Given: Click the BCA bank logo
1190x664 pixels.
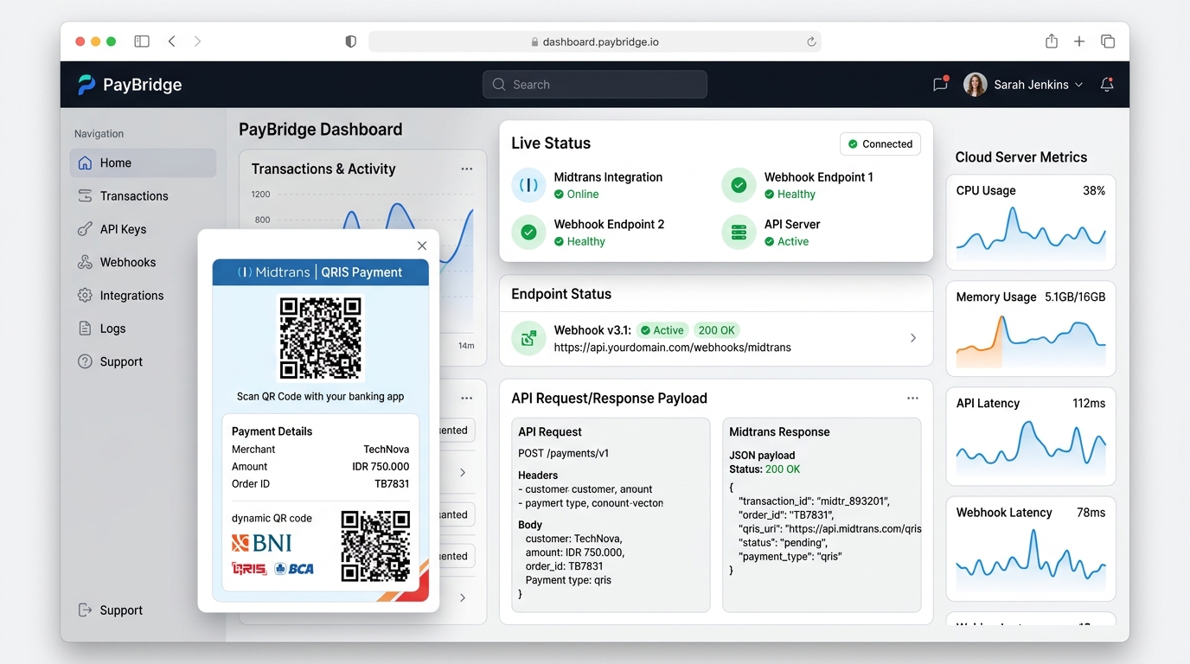Looking at the screenshot, I should click(294, 569).
